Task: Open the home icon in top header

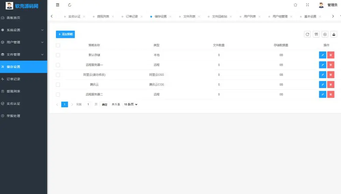Action: [295, 5]
